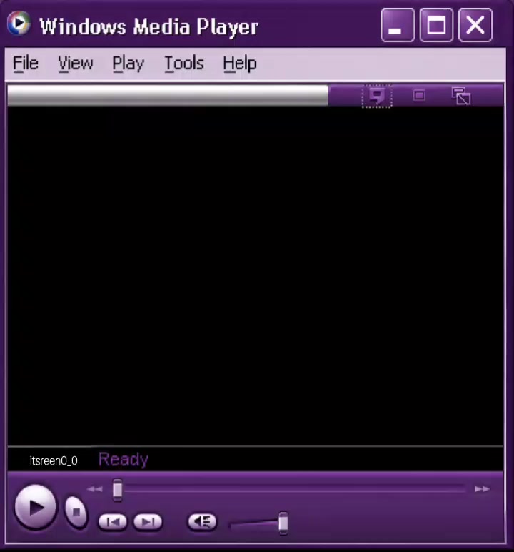The height and width of the screenshot is (552, 514).
Task: Click the seek slider thumb
Action: (117, 489)
